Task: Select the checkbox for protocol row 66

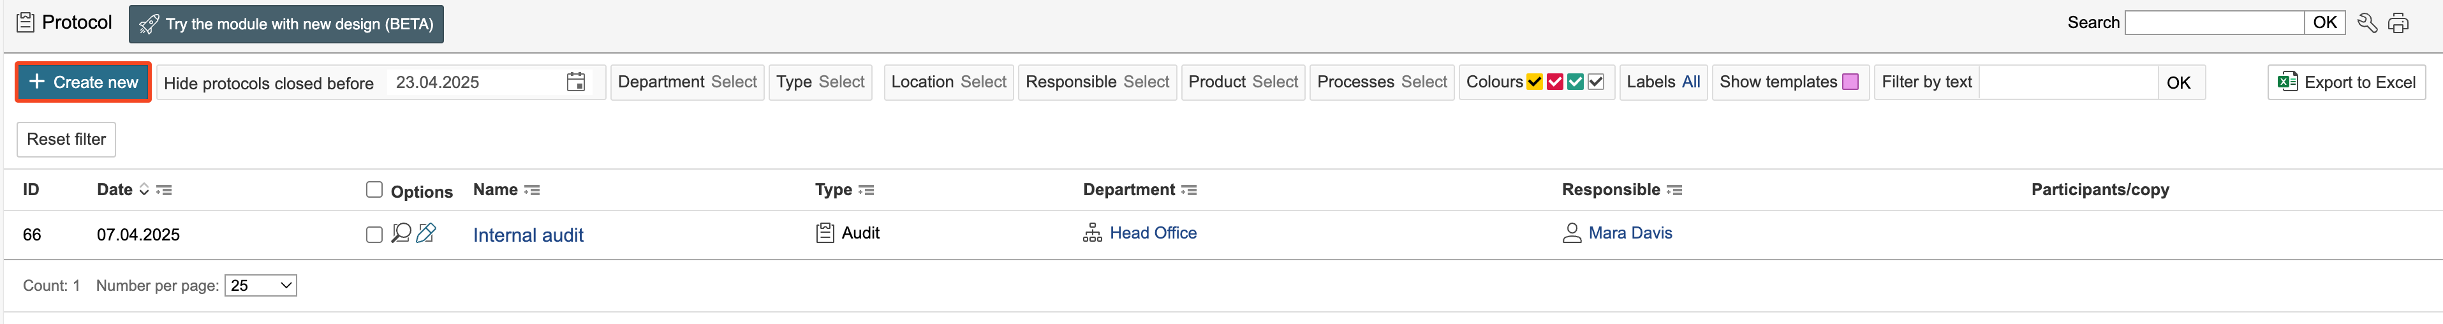Action: pos(374,234)
